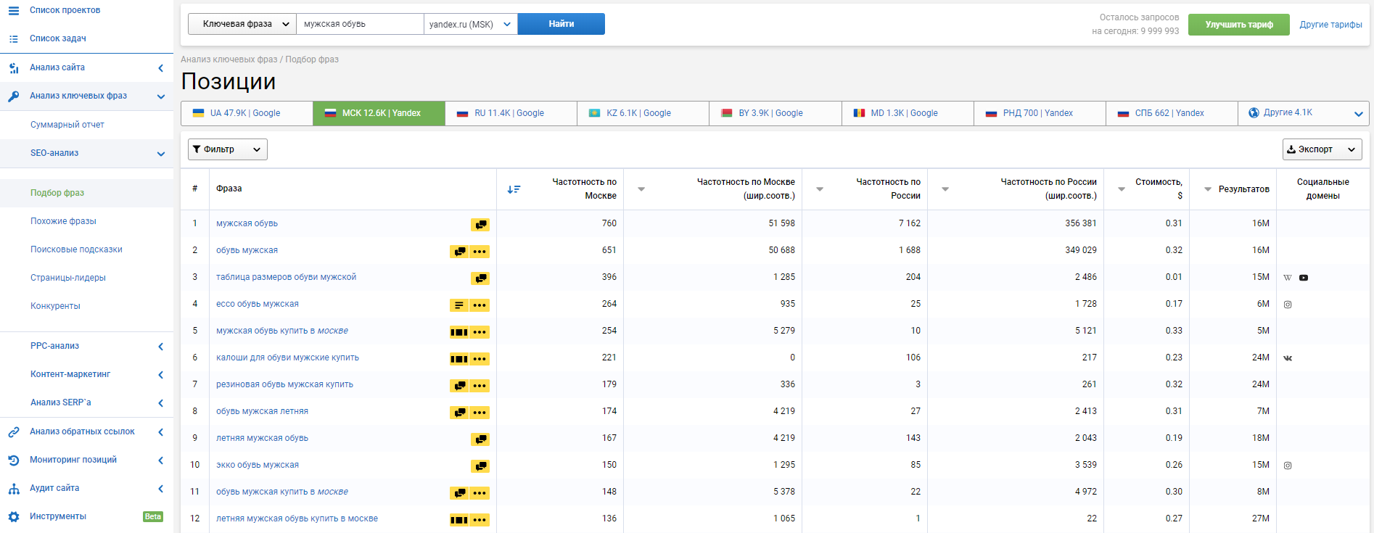Open the Экспорт dropdown
The image size is (1374, 533).
(1322, 149)
